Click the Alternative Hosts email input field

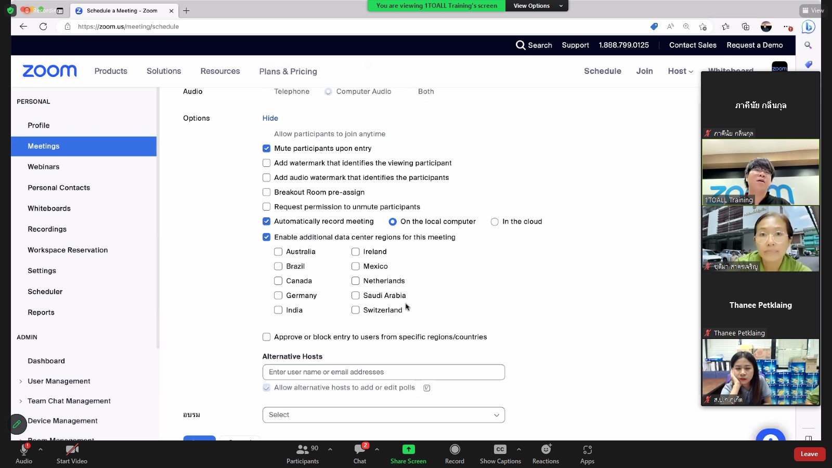pos(384,372)
